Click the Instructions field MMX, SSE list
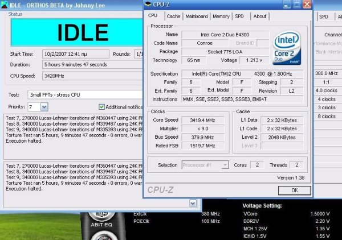 242,100
